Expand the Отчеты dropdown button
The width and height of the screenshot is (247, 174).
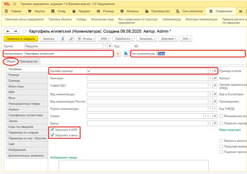[86, 39]
